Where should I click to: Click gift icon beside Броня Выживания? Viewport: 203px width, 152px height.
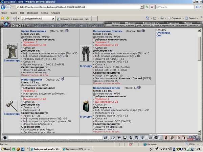coord(67,30)
